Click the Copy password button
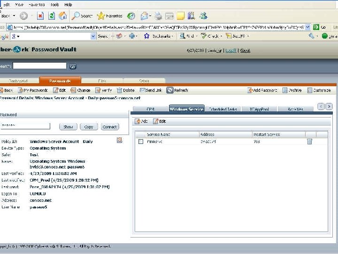 tap(89, 127)
